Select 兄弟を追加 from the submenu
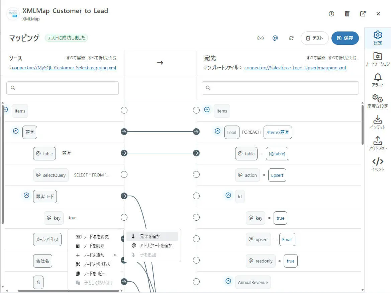This screenshot has height=293, width=391. [152, 236]
